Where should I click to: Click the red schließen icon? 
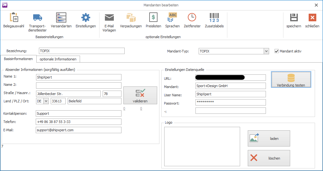[312, 17]
